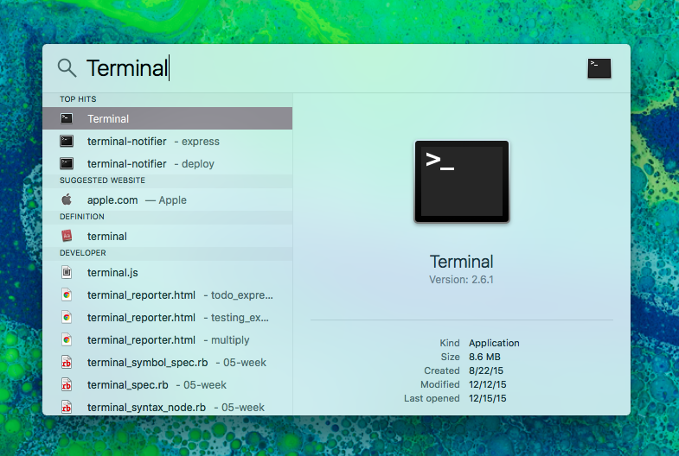Click Terminal app icon in top hit
Screen dimensions: 679x456
pos(67,118)
